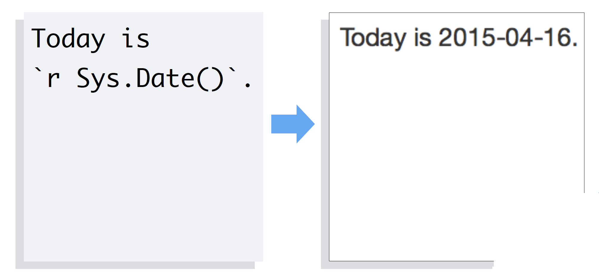Click the month 04 in rendered date
The height and width of the screenshot is (280, 599).
[x=519, y=37]
